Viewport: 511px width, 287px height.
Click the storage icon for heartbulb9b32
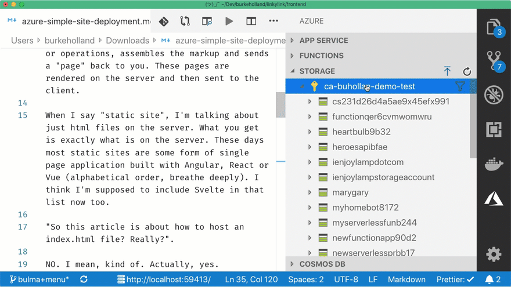[x=323, y=132]
